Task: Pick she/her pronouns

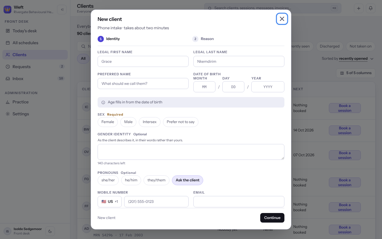Action: pyautogui.click(x=108, y=180)
